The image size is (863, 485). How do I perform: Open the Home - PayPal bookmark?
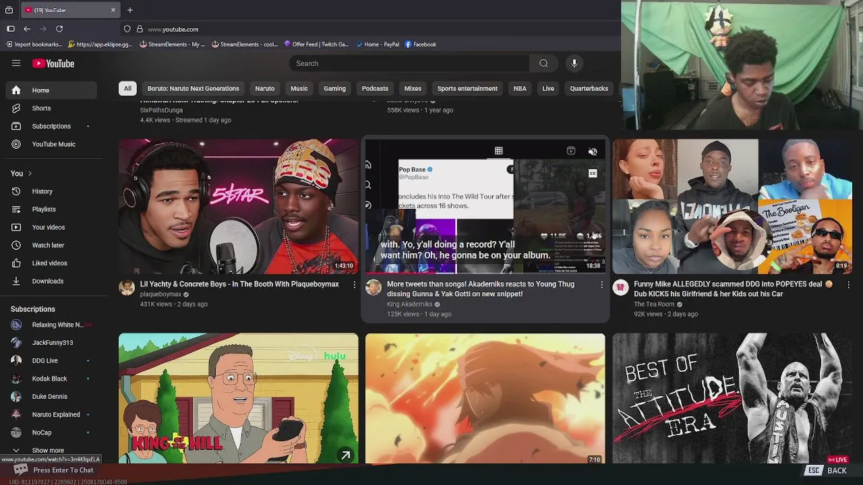[378, 44]
